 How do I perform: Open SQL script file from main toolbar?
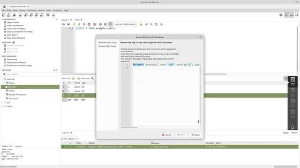9,15
